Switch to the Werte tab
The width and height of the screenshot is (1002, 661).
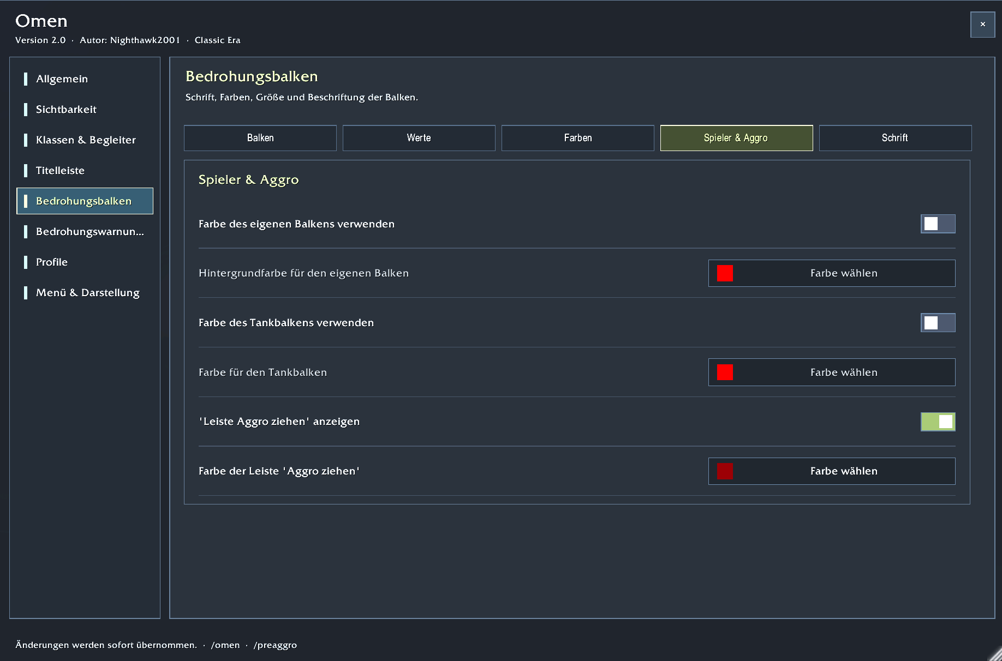click(419, 138)
